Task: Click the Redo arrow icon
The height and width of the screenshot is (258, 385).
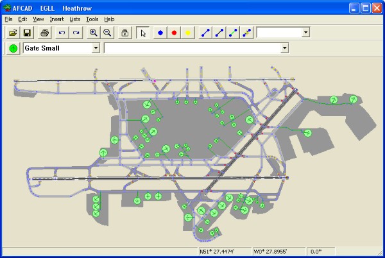Action: point(76,33)
